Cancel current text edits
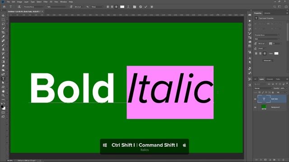The width and height of the screenshot is (289, 162). click(x=140, y=7)
